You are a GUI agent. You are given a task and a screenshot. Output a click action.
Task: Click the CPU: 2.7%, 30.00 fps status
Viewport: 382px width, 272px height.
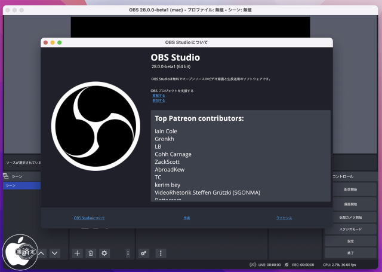(340, 265)
